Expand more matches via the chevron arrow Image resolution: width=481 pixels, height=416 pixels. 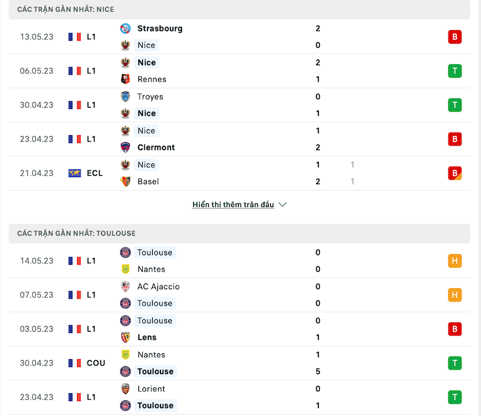(283, 204)
